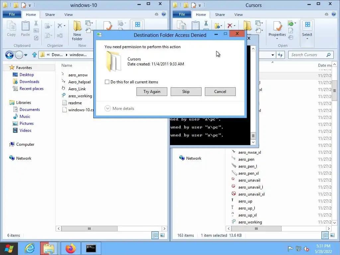The width and height of the screenshot is (340, 255).
Task: Open Firefox from taskbar
Action: pos(71,248)
